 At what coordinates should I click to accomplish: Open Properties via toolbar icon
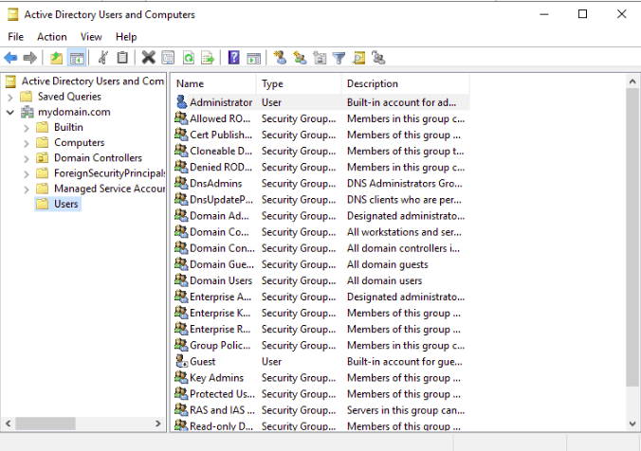point(168,58)
